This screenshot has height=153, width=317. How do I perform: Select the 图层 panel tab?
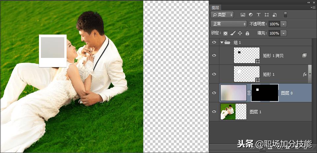[x=215, y=8]
